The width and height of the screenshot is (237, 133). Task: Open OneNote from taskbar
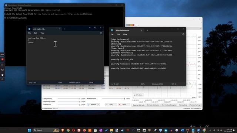point(101,130)
